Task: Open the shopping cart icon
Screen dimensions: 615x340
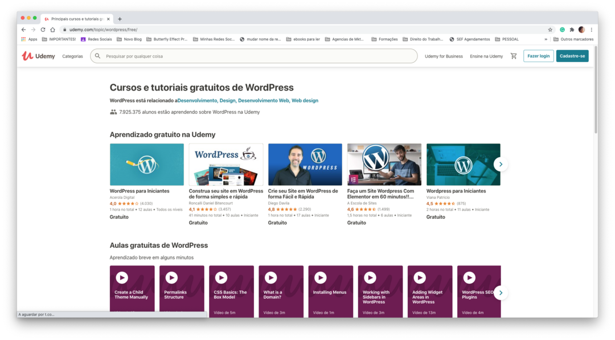Action: [x=514, y=56]
